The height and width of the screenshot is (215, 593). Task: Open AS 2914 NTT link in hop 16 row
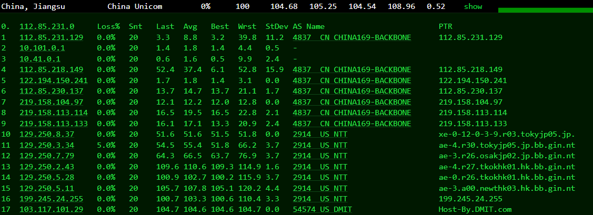pos(320,199)
